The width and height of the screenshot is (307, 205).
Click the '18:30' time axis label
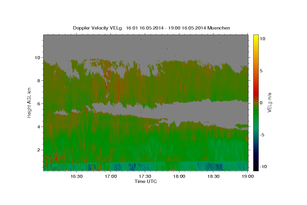pyautogui.click(x=214, y=176)
